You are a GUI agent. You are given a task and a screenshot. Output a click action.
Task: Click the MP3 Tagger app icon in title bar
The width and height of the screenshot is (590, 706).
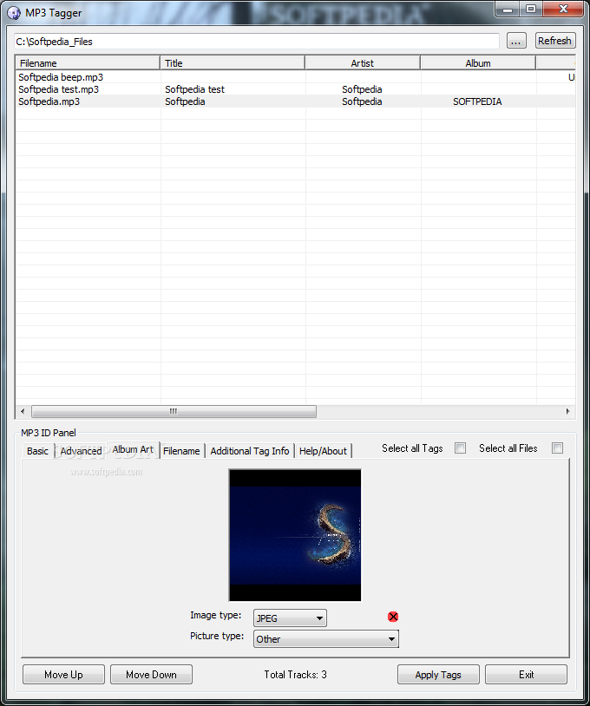(x=14, y=13)
